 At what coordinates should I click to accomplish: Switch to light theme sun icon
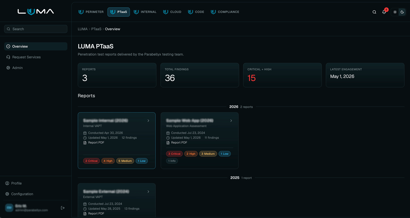point(395,12)
